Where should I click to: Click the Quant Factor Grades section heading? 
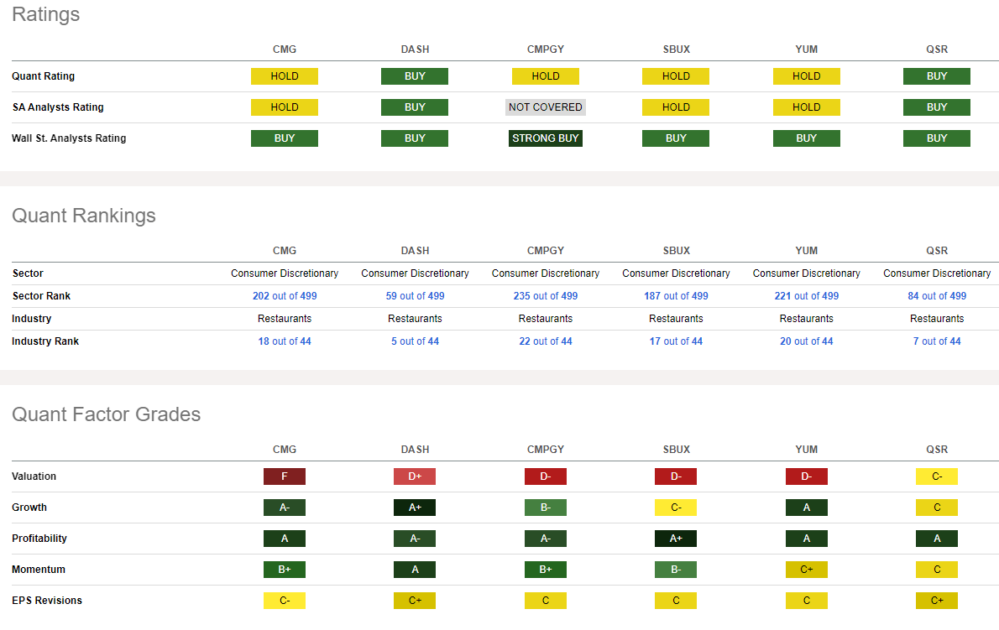click(x=107, y=414)
